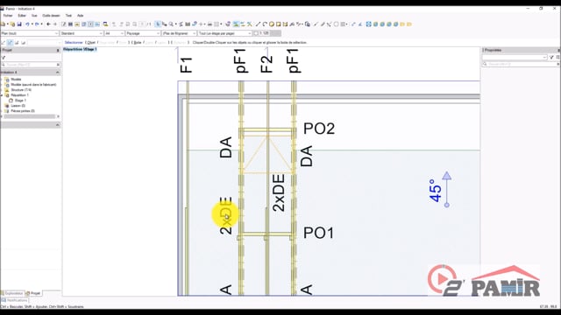Image resolution: width=561 pixels, height=315 pixels.
Task: Click the magnifying glass zoom tool
Action: [x=172, y=24]
